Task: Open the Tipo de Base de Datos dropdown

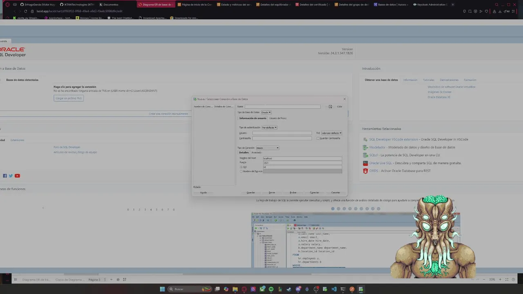Action: click(x=266, y=112)
